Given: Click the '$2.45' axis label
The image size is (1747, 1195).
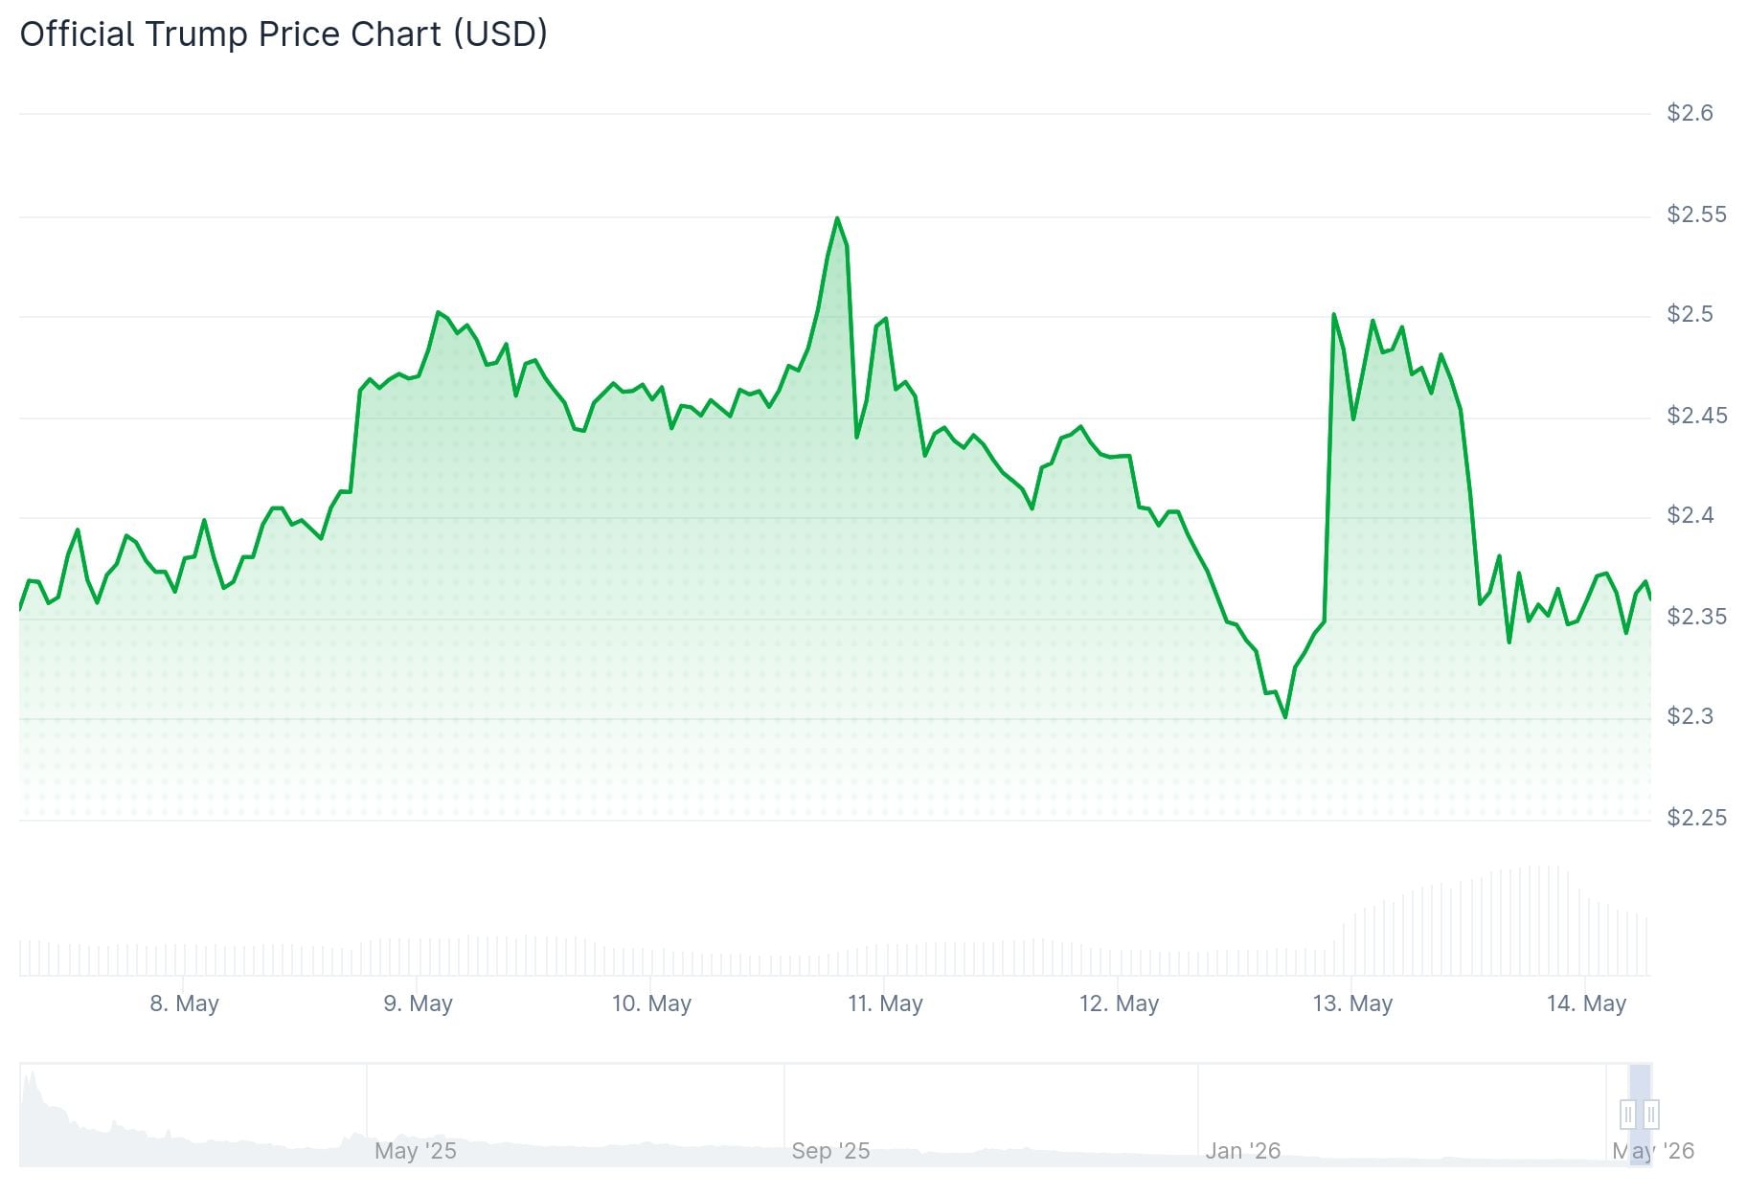Looking at the screenshot, I should coord(1696,416).
